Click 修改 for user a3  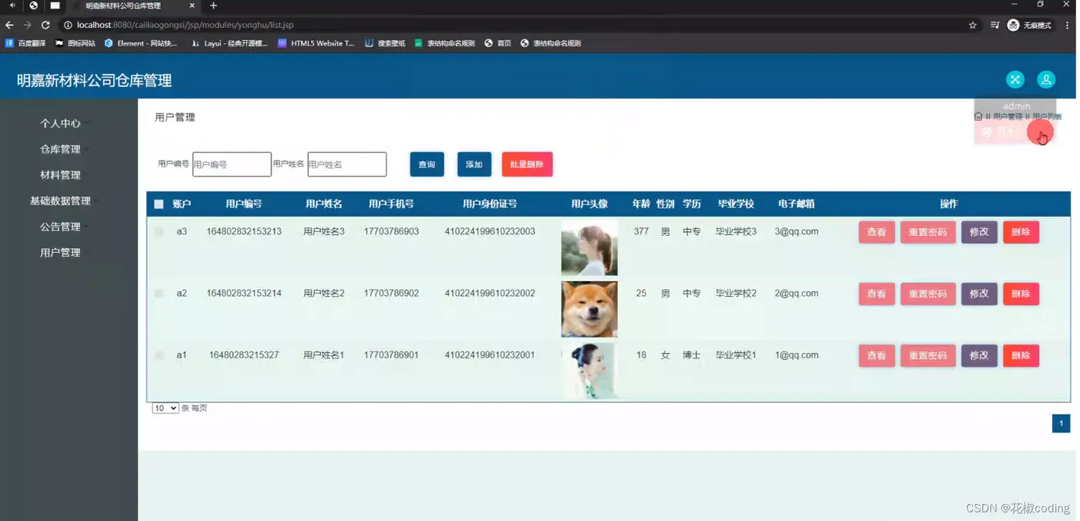tap(979, 232)
